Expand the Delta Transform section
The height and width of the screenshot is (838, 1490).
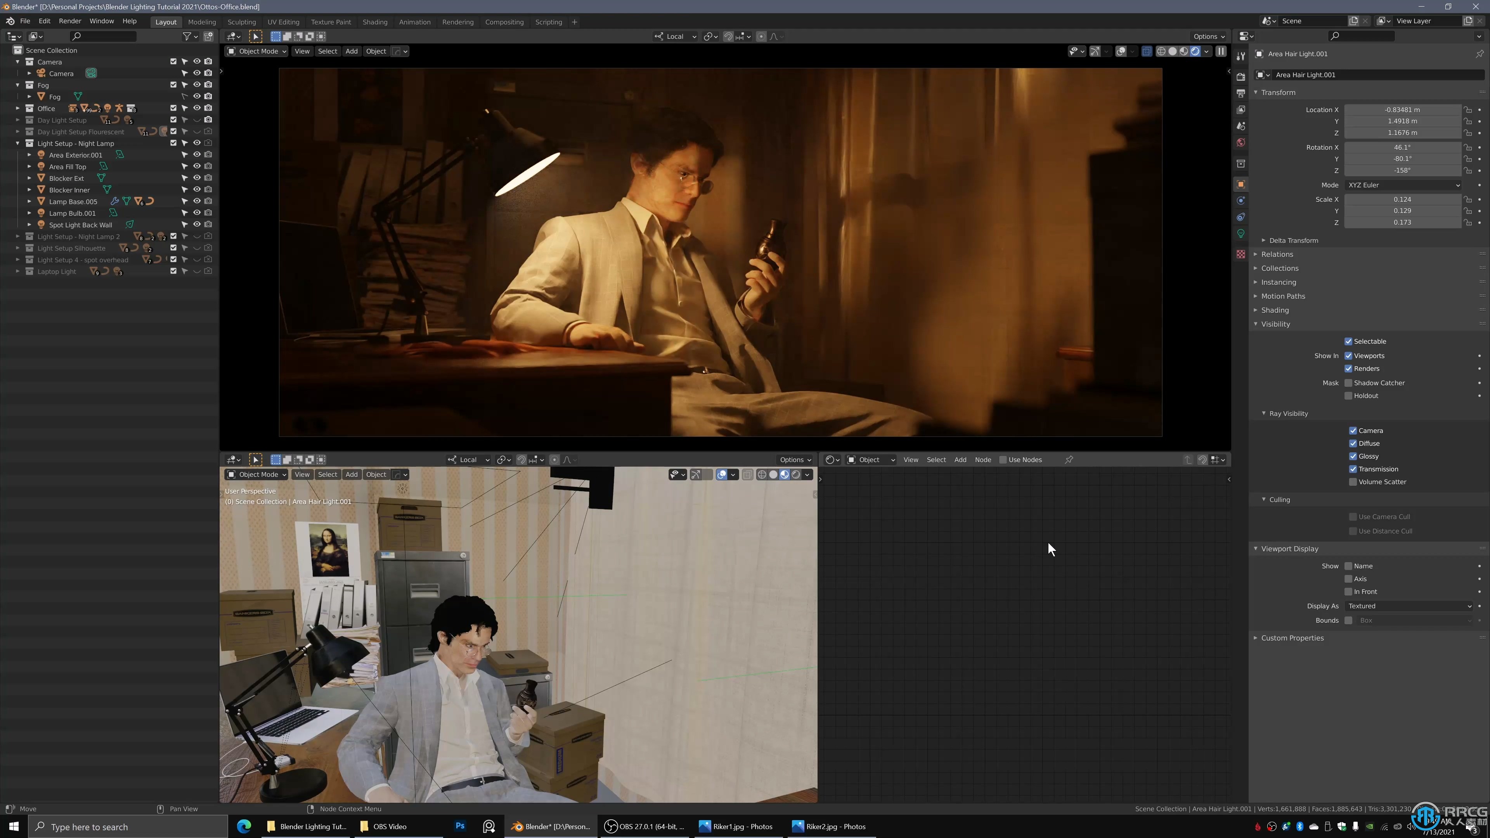pos(1292,239)
